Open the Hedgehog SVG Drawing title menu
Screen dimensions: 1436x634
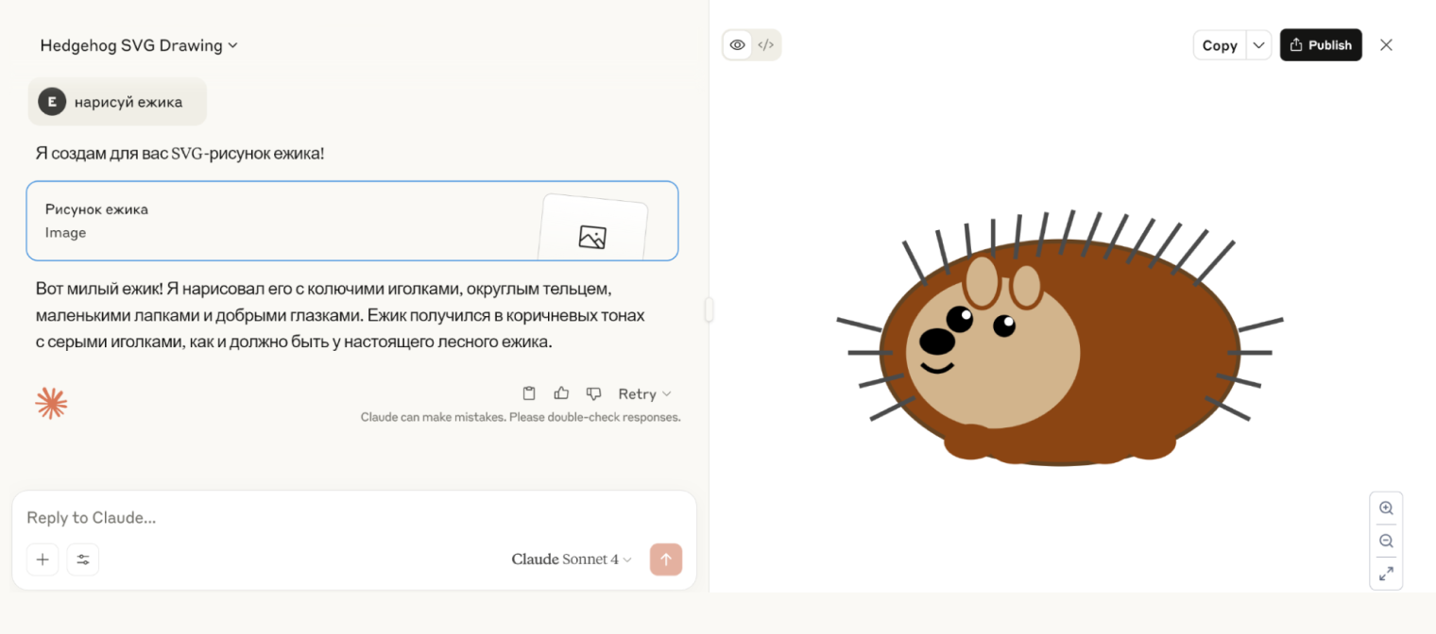(138, 44)
